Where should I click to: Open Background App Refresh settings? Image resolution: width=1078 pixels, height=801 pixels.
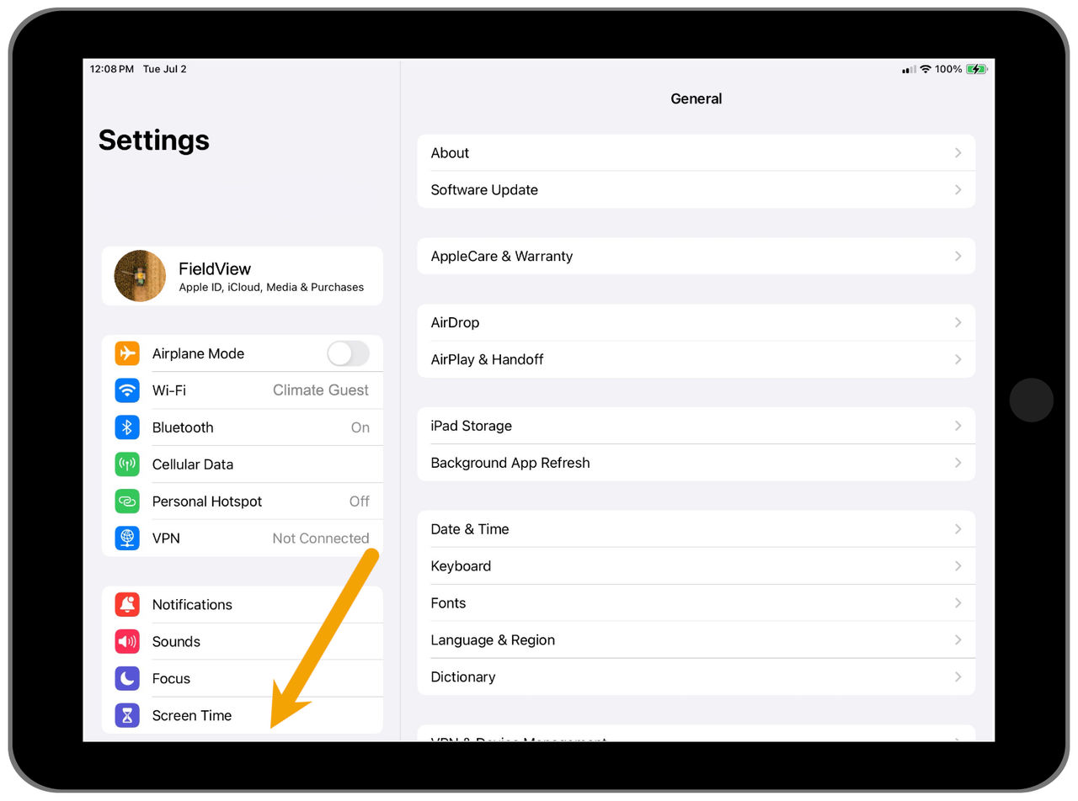(696, 463)
